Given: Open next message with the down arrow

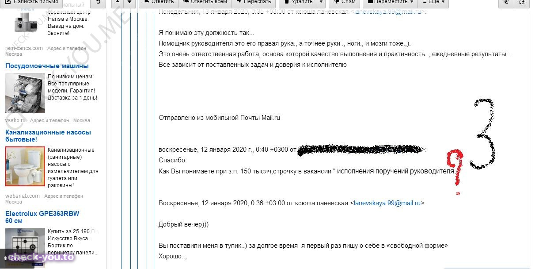Looking at the screenshot, I should pyautogui.click(x=129, y=2).
